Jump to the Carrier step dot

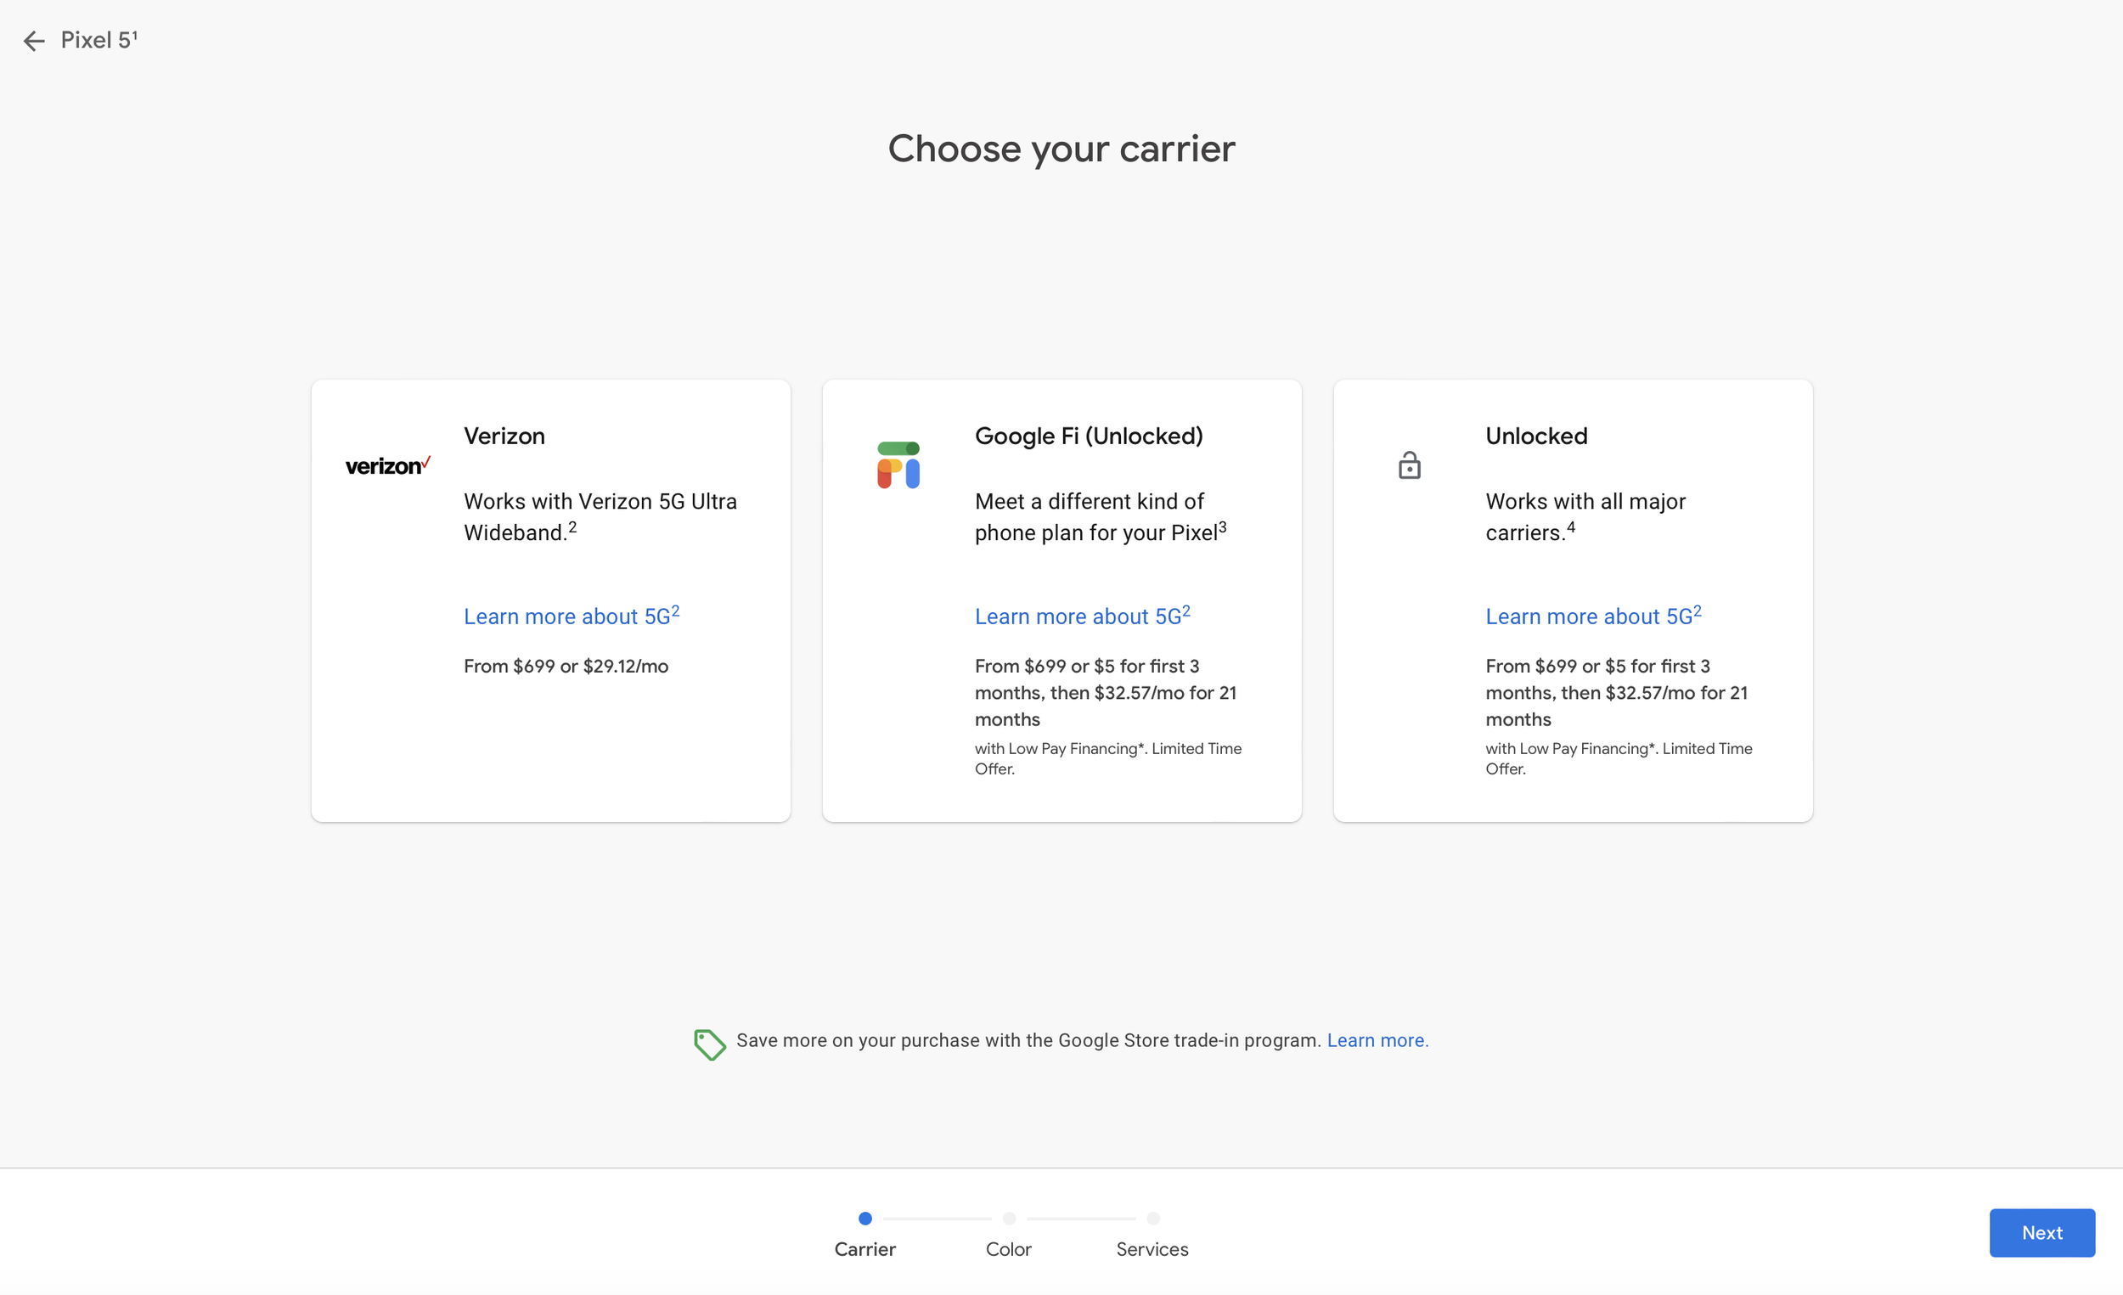pyautogui.click(x=865, y=1219)
